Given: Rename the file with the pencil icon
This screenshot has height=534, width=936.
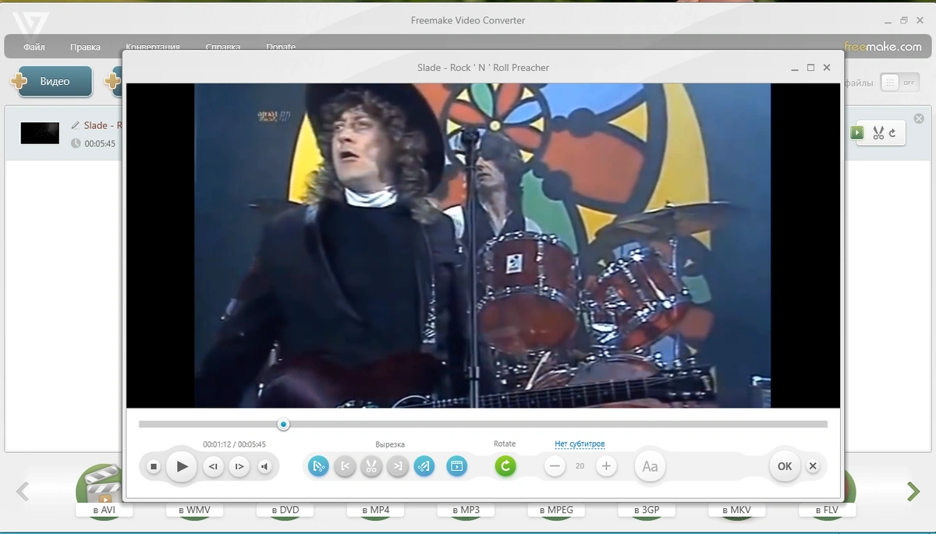Looking at the screenshot, I should (76, 125).
